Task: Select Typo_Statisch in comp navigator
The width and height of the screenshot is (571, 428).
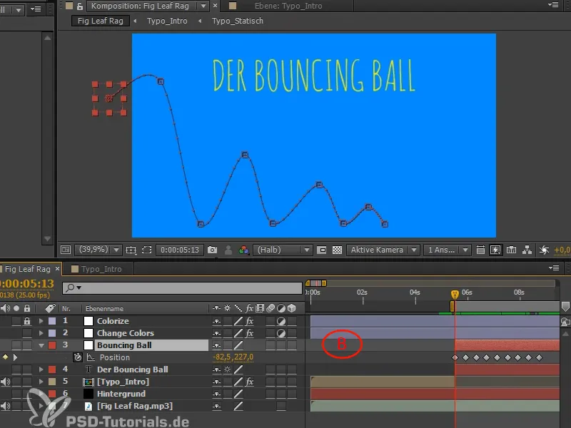Action: point(238,21)
